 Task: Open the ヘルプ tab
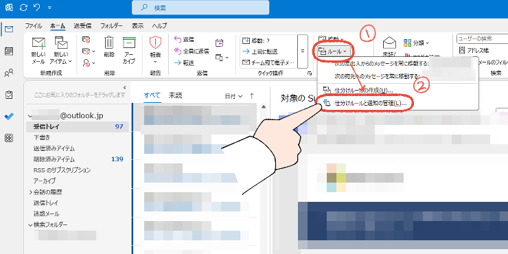click(159, 25)
